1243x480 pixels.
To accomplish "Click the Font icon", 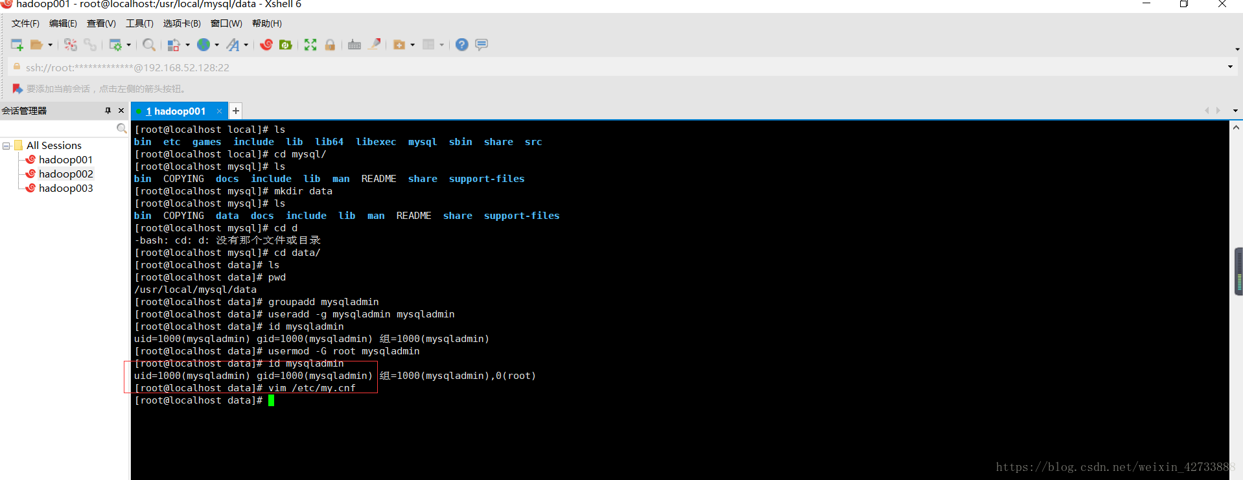I will click(233, 45).
